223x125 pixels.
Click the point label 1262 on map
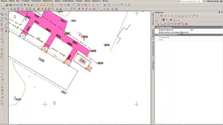tap(63, 92)
